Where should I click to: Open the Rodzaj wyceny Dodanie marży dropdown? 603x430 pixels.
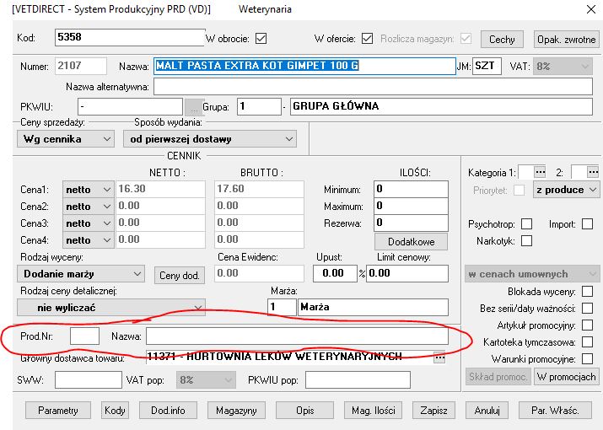[x=82, y=274]
